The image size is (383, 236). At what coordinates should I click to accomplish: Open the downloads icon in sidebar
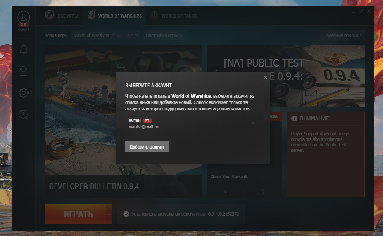(23, 71)
